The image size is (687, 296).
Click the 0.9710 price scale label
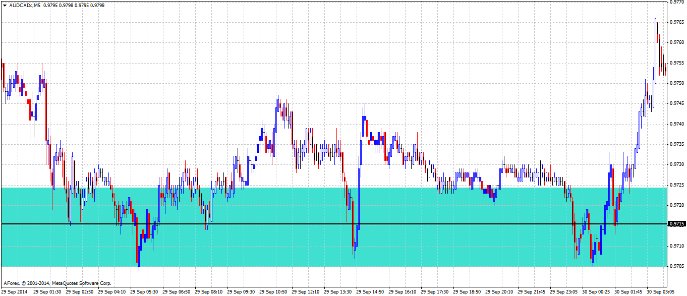pyautogui.click(x=676, y=246)
